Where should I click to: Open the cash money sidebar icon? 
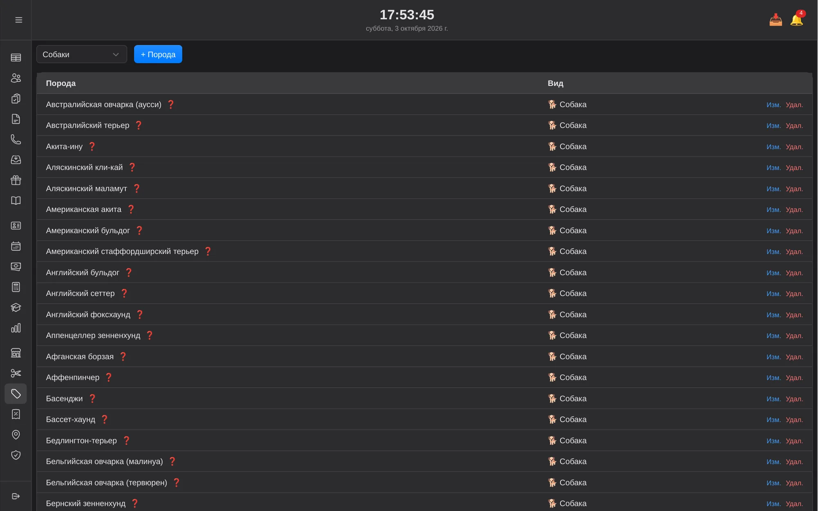click(16, 267)
